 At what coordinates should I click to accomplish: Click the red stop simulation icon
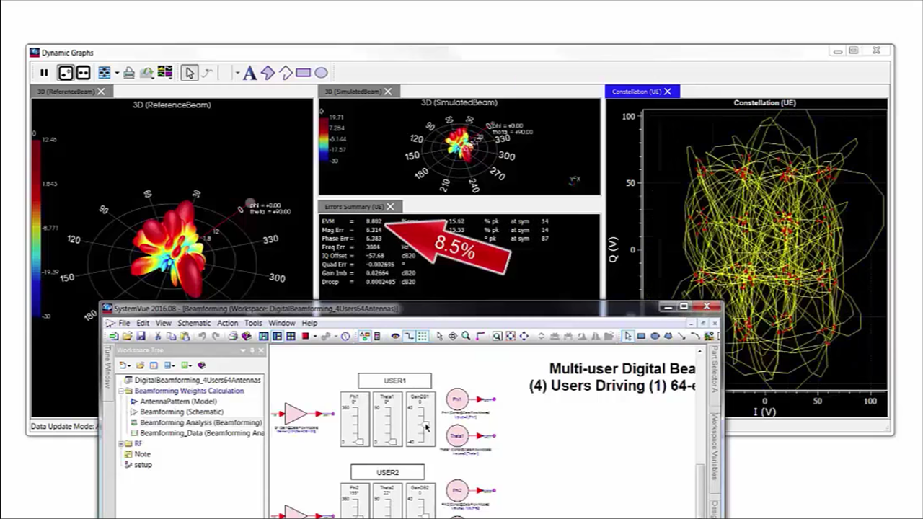point(305,337)
